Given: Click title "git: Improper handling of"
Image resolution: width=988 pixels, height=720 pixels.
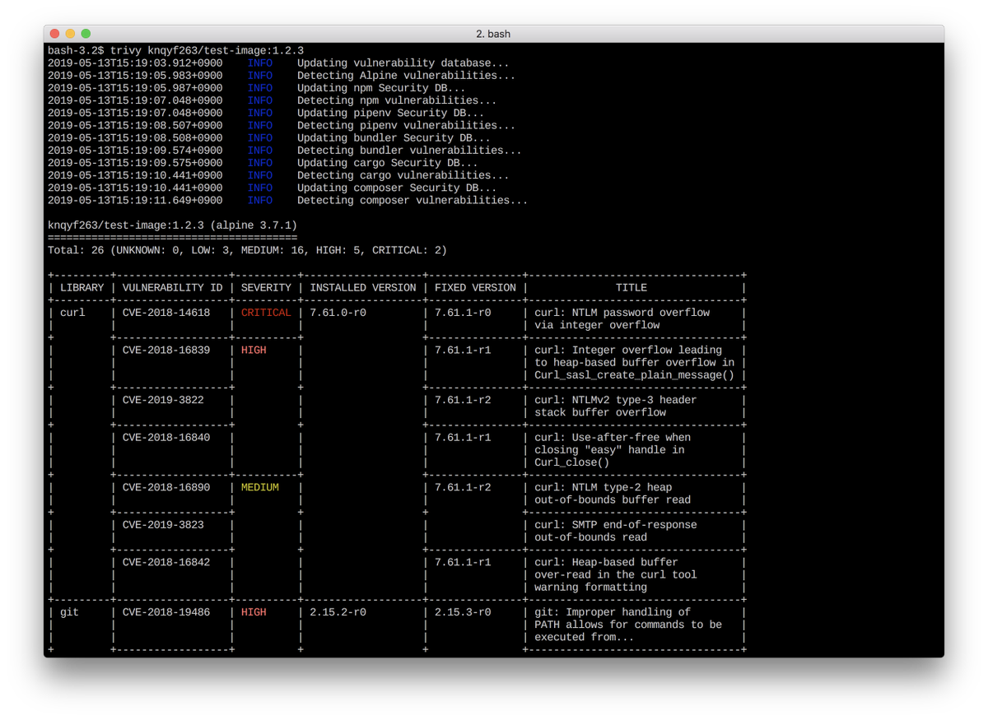Looking at the screenshot, I should (x=613, y=612).
